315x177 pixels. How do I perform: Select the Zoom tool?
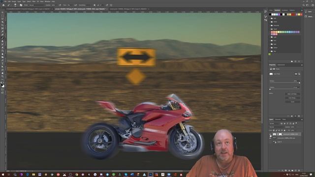pos(2,77)
